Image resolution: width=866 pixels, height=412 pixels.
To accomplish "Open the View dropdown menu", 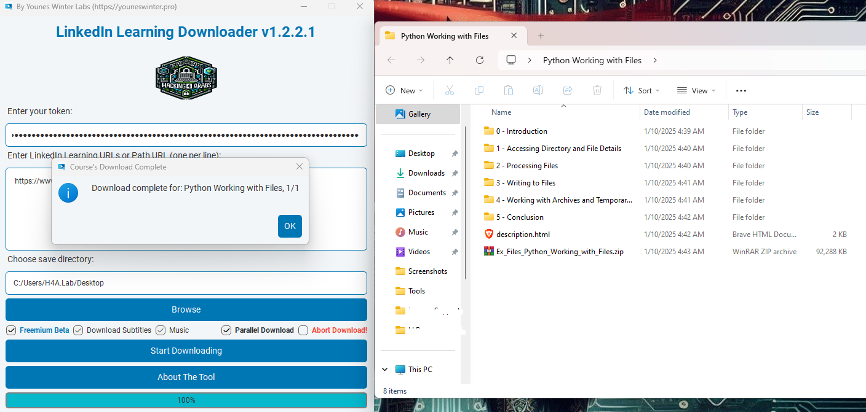I will (x=696, y=90).
